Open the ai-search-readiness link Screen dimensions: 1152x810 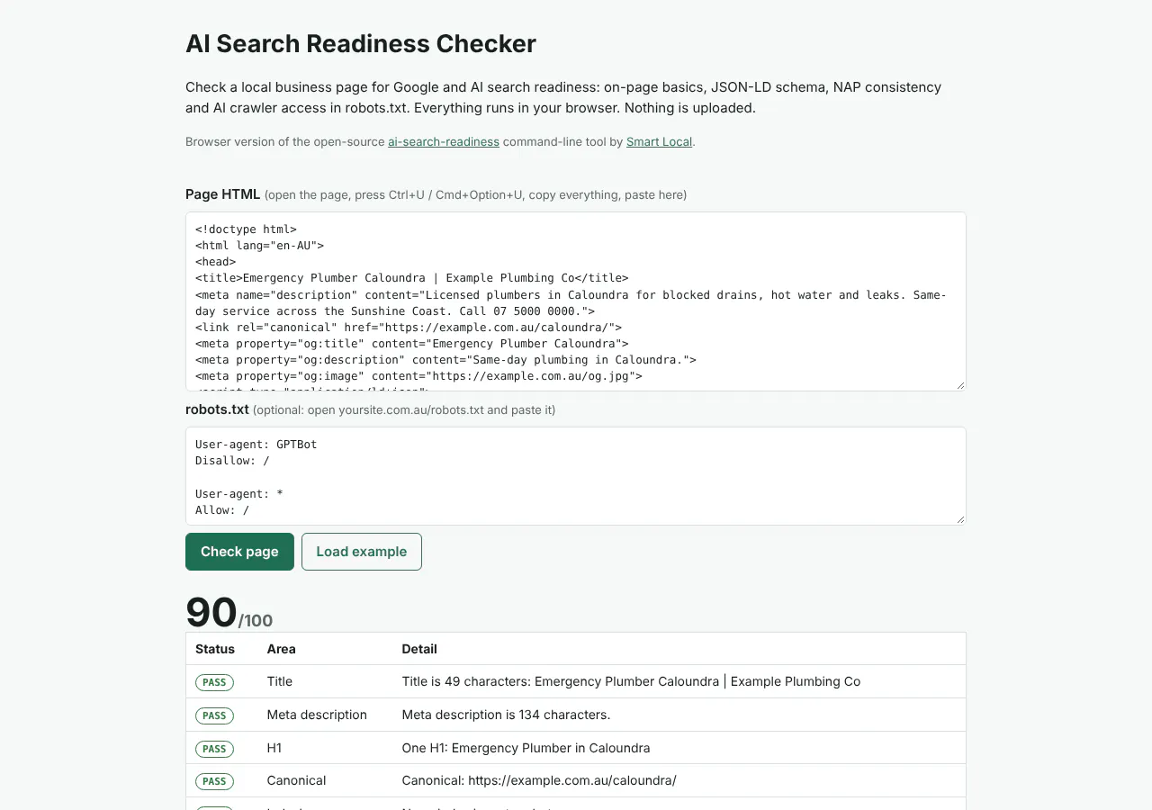(444, 142)
